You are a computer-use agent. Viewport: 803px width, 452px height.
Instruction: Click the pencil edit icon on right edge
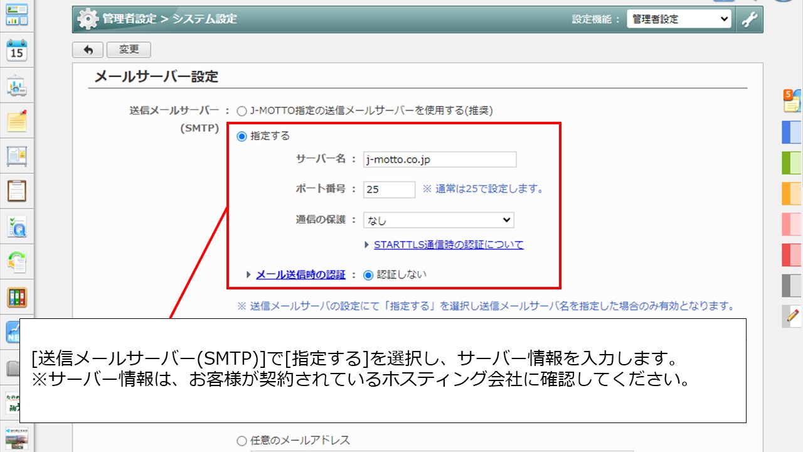792,316
